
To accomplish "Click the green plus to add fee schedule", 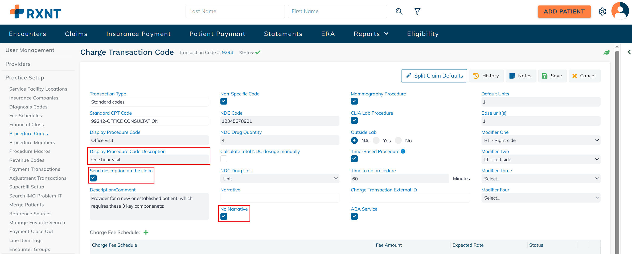I will tap(146, 232).
